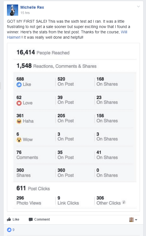Open the commenting-as profile dropdown

(133, 220)
